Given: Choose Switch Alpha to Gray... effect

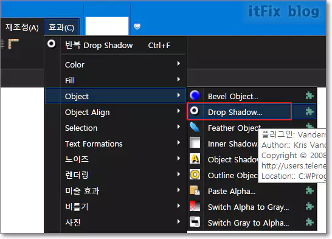Looking at the screenshot, I should [252, 207].
